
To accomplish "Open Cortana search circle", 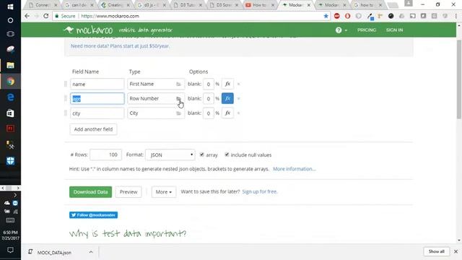I will click(10, 20).
